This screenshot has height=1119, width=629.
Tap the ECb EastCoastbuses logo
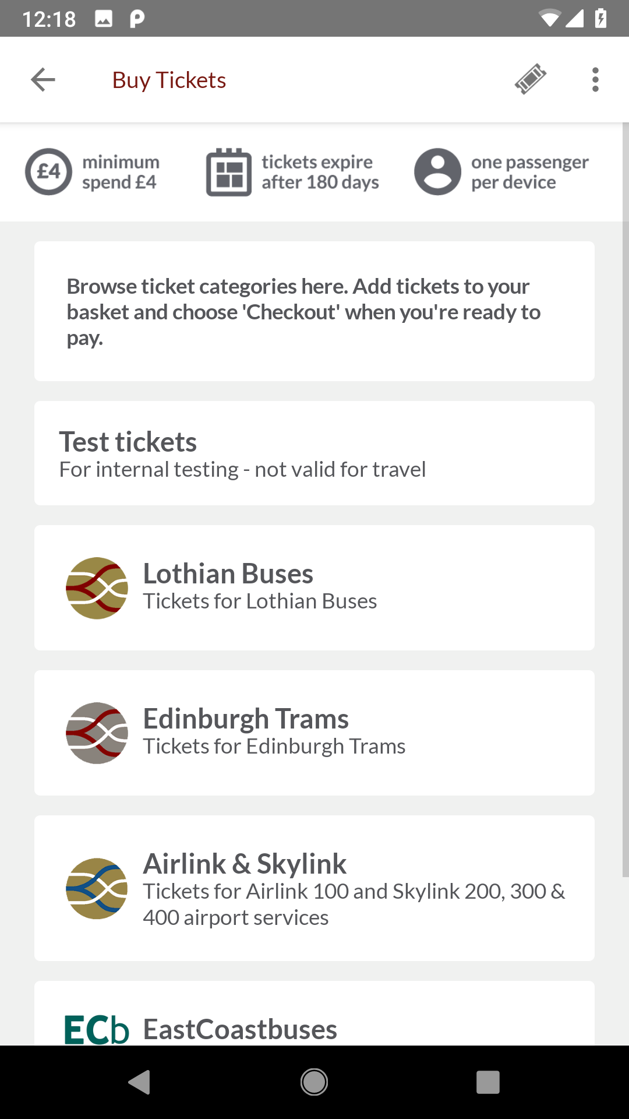click(x=97, y=1030)
